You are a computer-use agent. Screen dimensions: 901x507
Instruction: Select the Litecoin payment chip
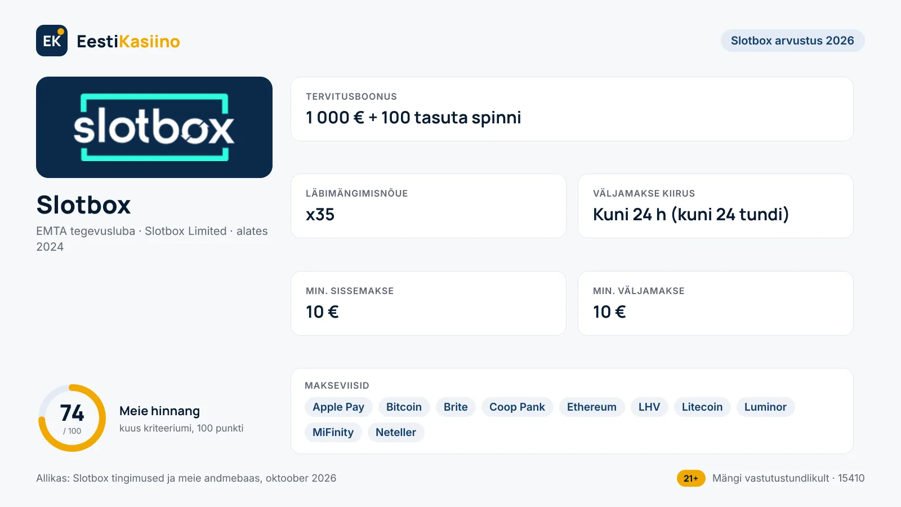point(702,407)
